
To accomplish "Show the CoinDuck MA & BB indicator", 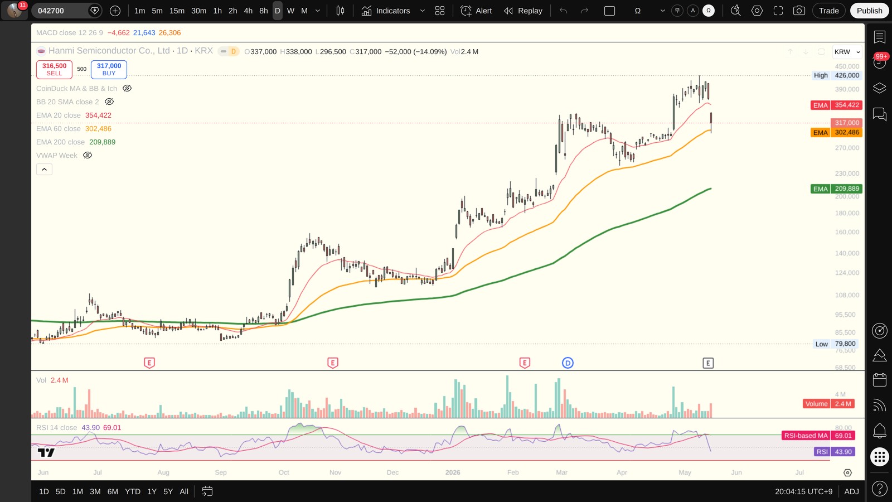I will point(127,88).
